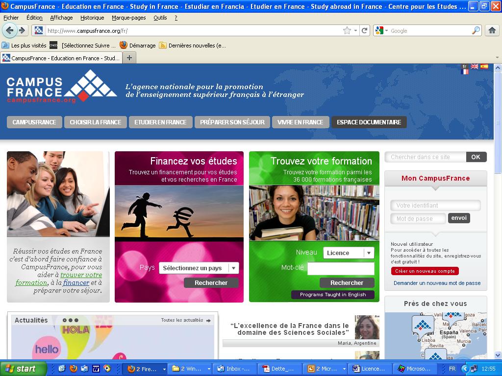Open the Home page icon

(x=492, y=31)
